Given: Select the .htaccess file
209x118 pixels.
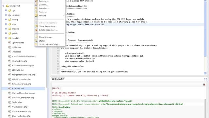Looking at the screenshot, I should pyautogui.click(x=17, y=52).
